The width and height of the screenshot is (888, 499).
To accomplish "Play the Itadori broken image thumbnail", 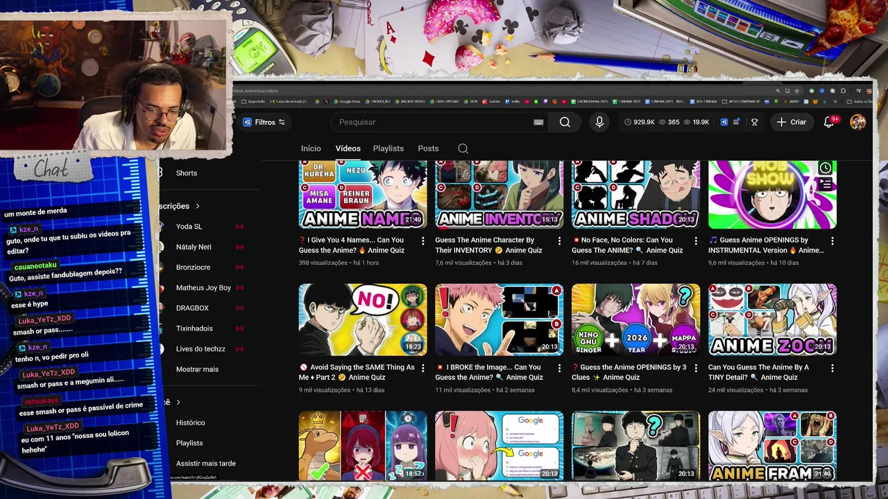I will coord(499,319).
